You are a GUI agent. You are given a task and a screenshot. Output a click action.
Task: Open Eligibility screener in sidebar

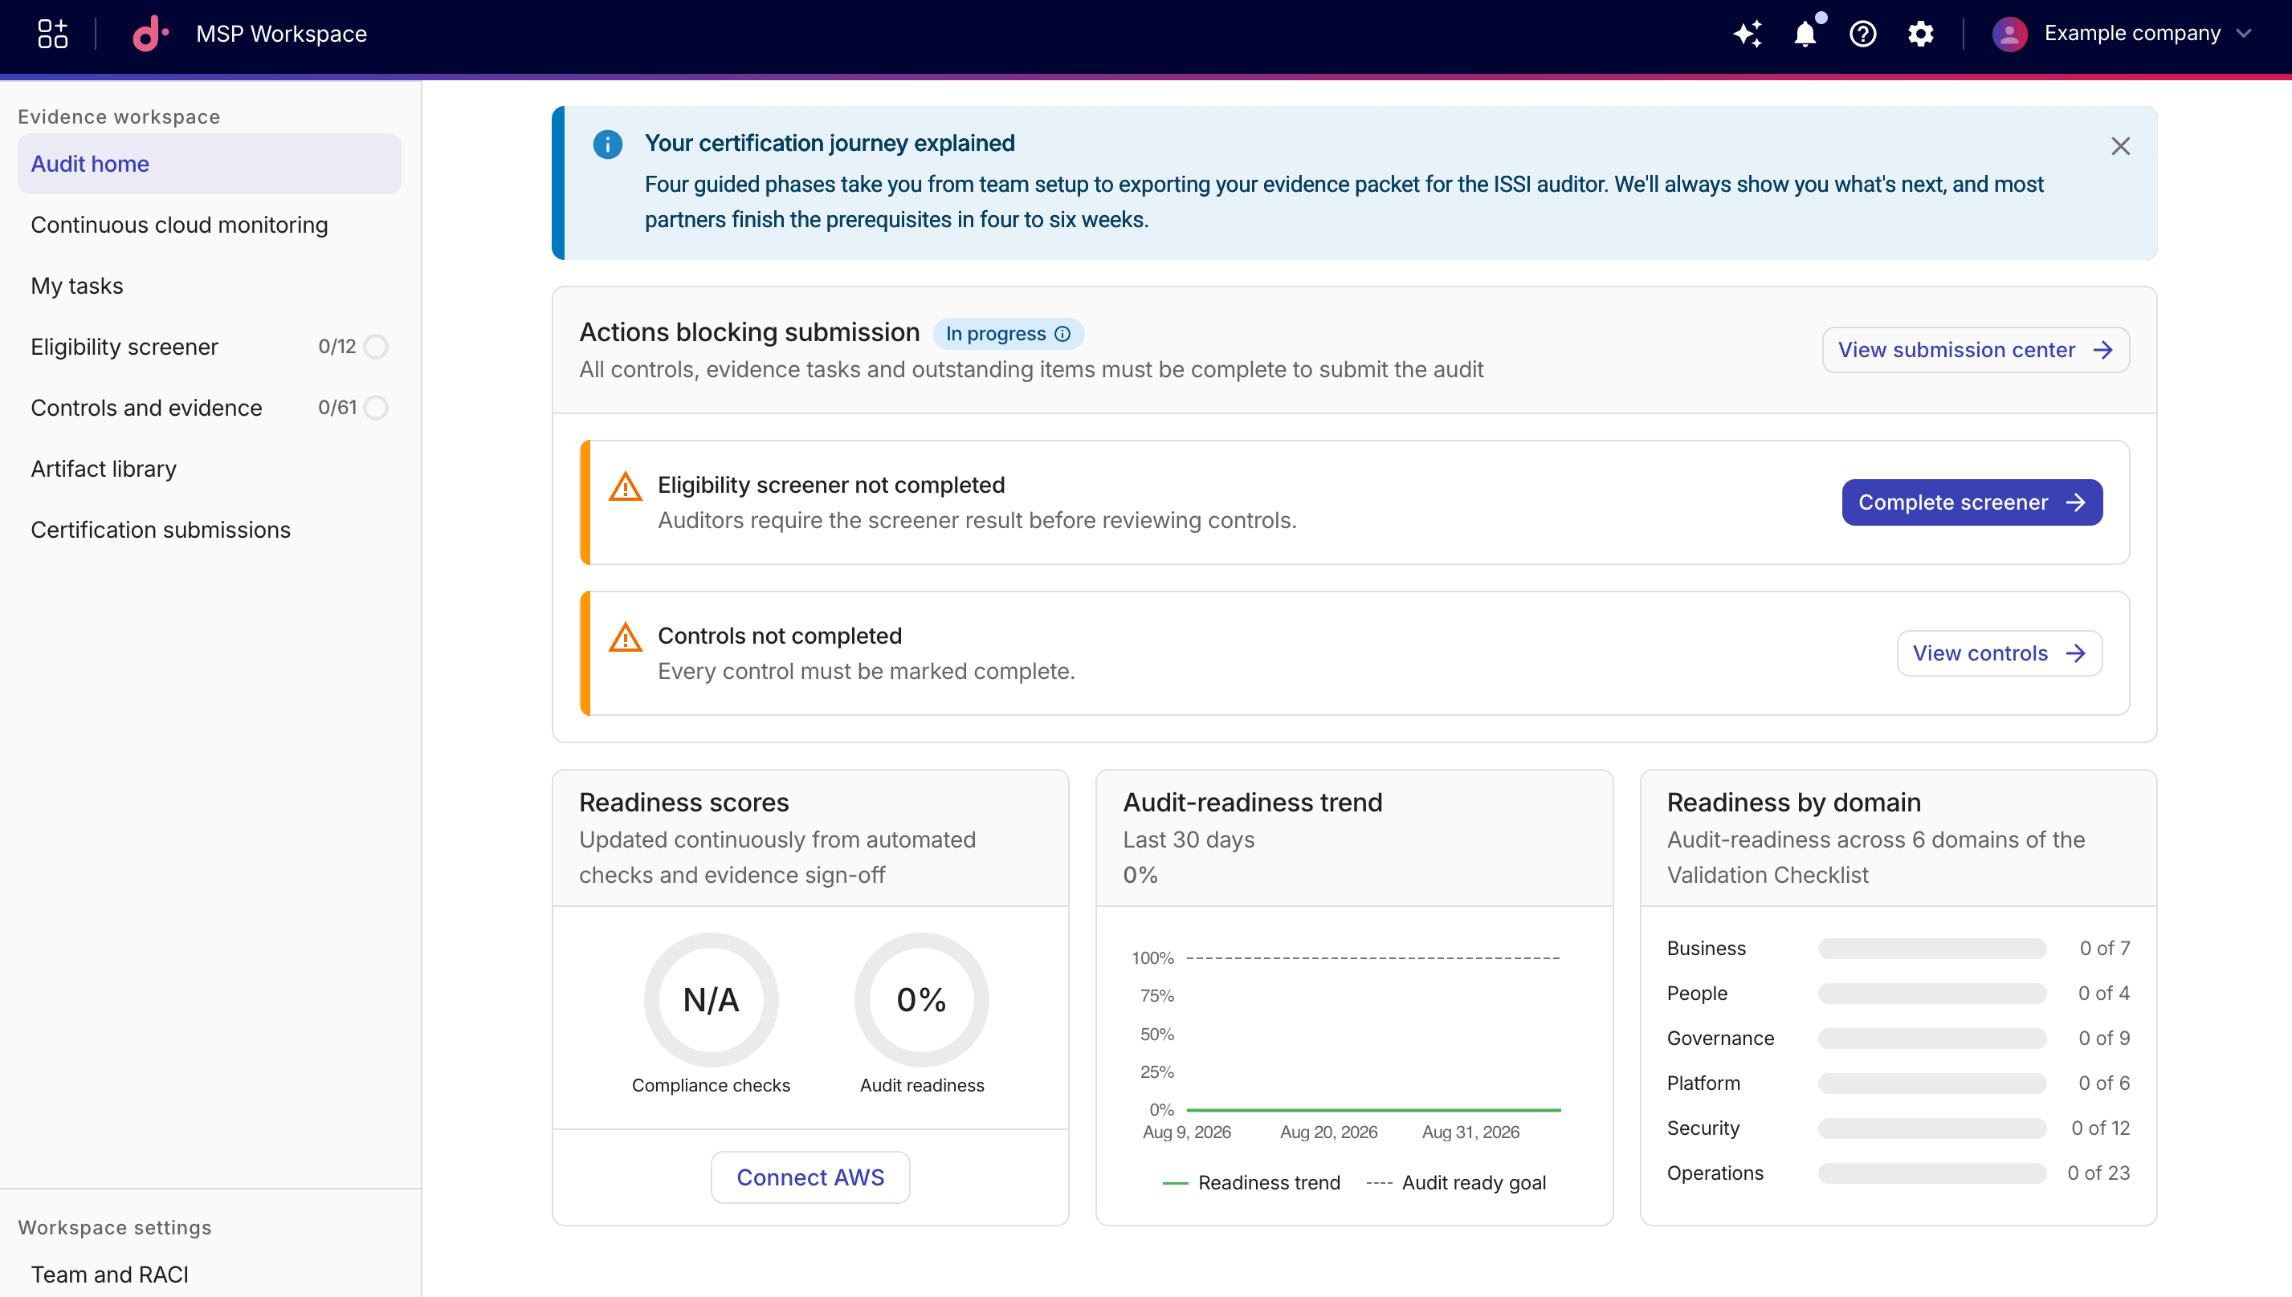pyautogui.click(x=210, y=347)
